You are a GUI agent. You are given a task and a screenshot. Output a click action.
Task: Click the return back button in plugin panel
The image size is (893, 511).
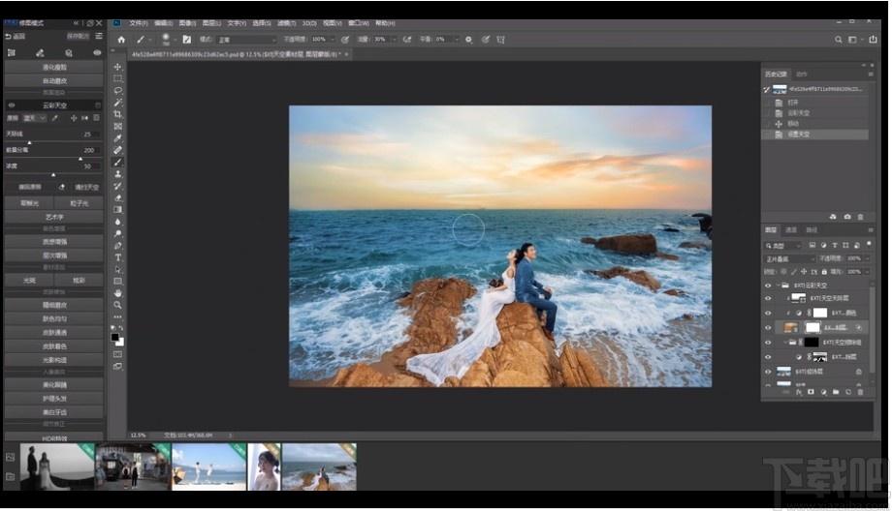tap(16, 37)
